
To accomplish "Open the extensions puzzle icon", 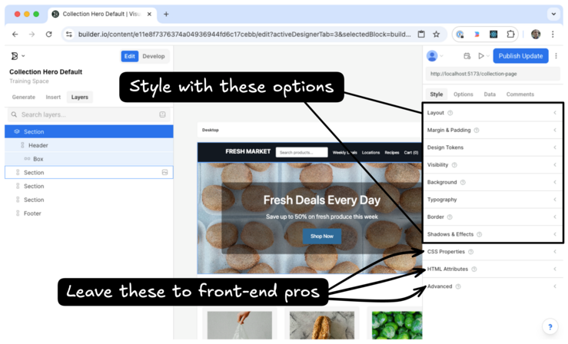I will 510,35.
